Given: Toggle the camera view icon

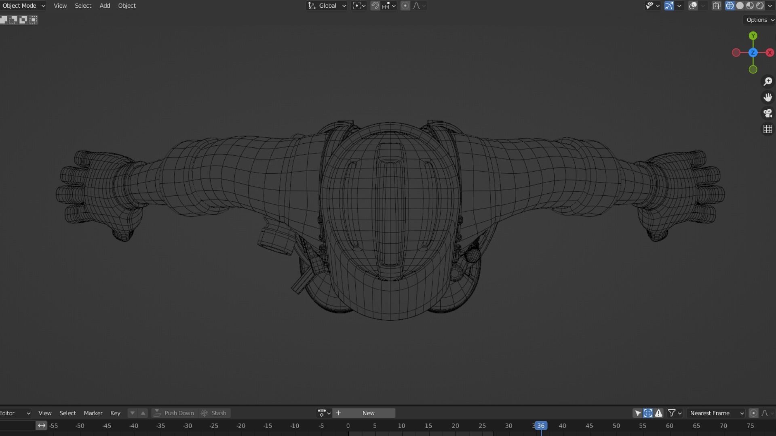Looking at the screenshot, I should [x=768, y=113].
